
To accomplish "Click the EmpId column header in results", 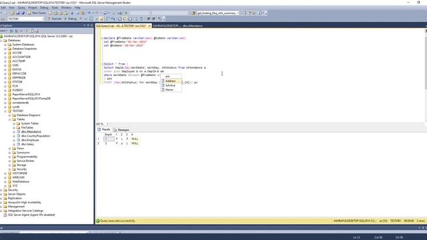I will 108,135.
